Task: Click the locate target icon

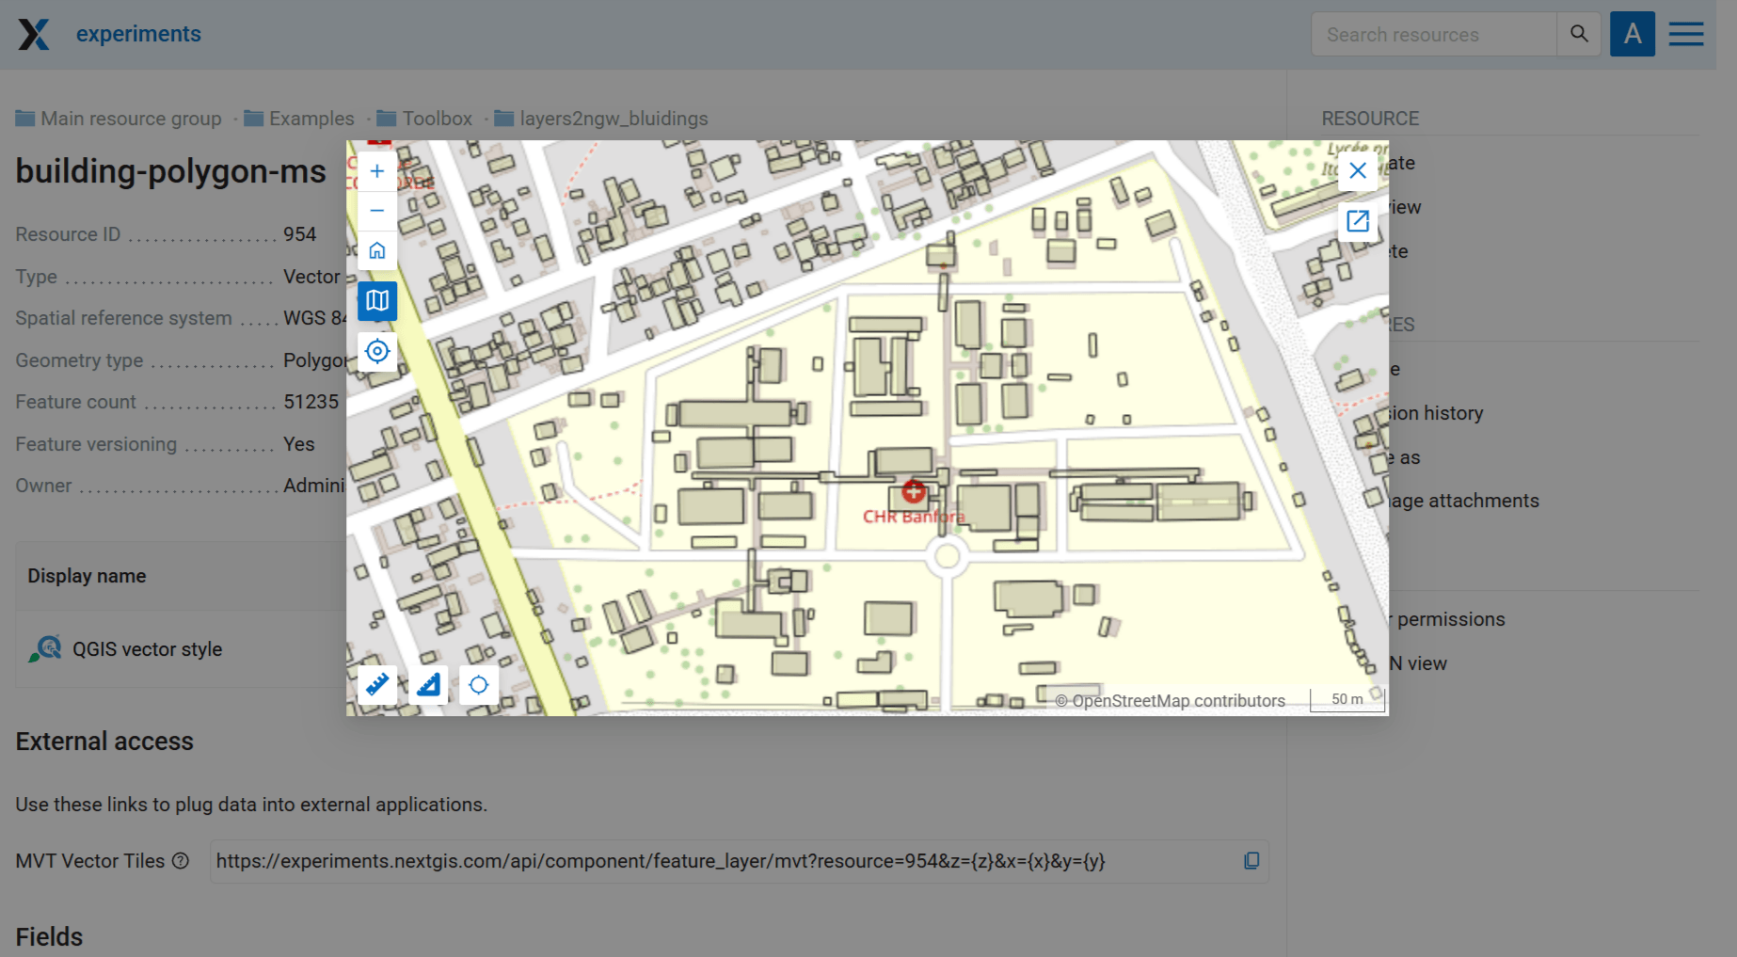Action: (x=377, y=352)
